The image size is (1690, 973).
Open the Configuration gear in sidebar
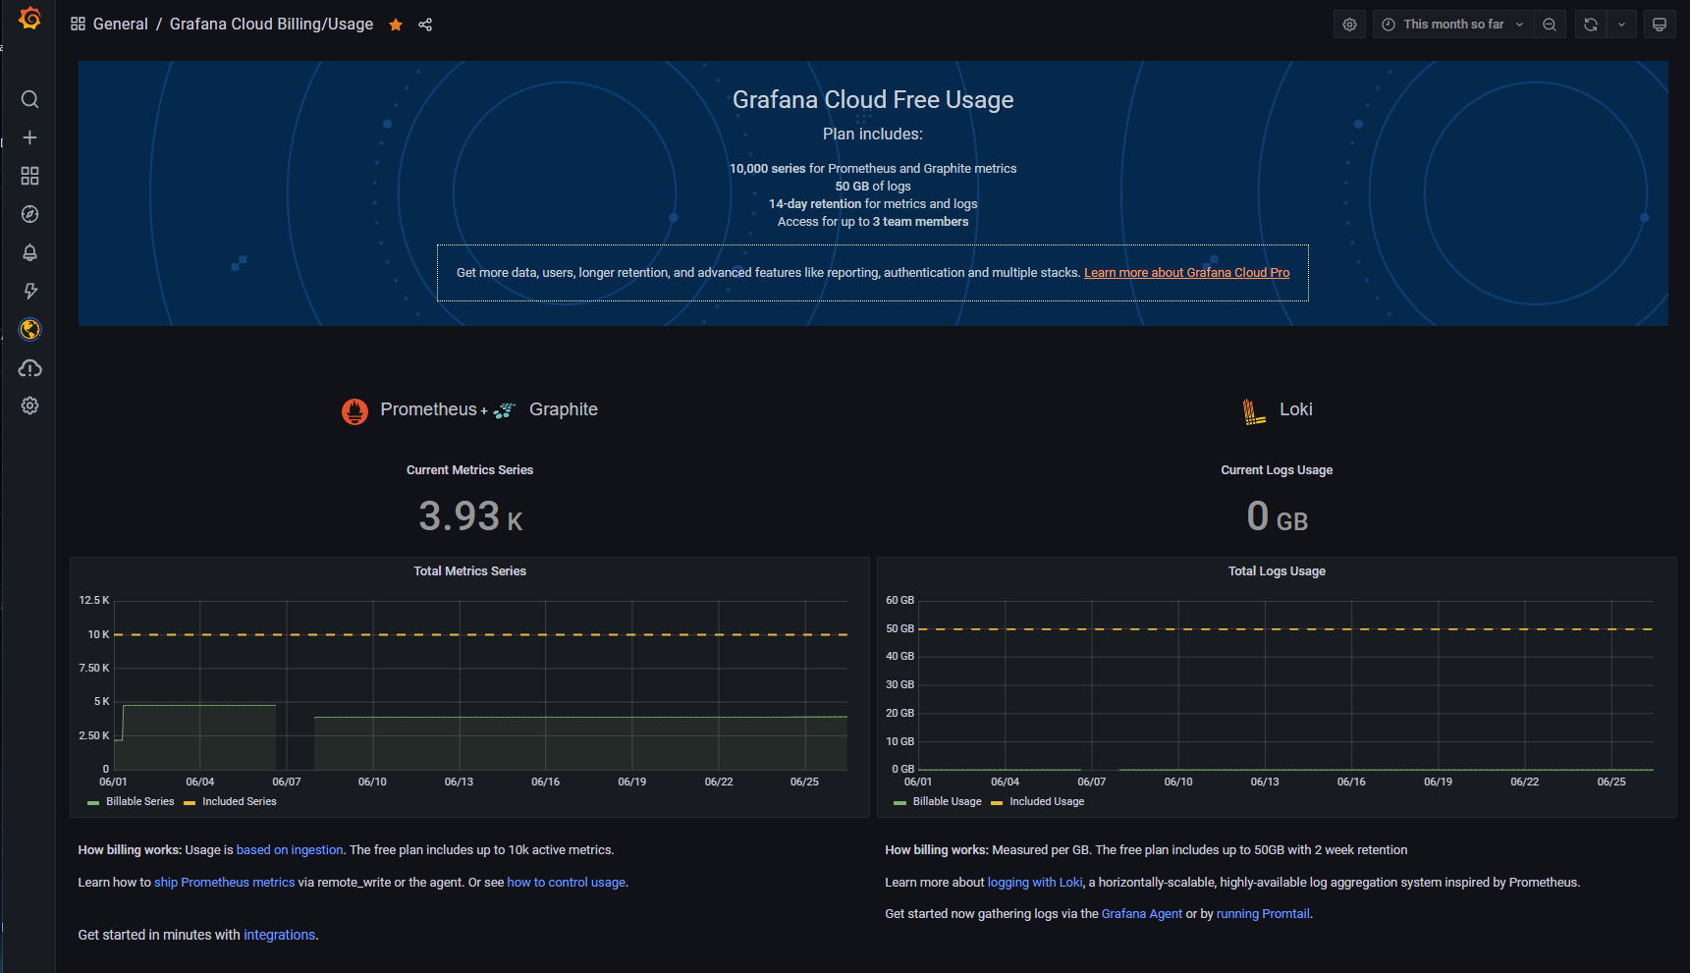pos(29,405)
